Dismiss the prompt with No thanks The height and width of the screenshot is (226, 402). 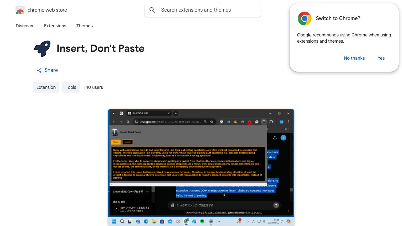[x=354, y=58]
